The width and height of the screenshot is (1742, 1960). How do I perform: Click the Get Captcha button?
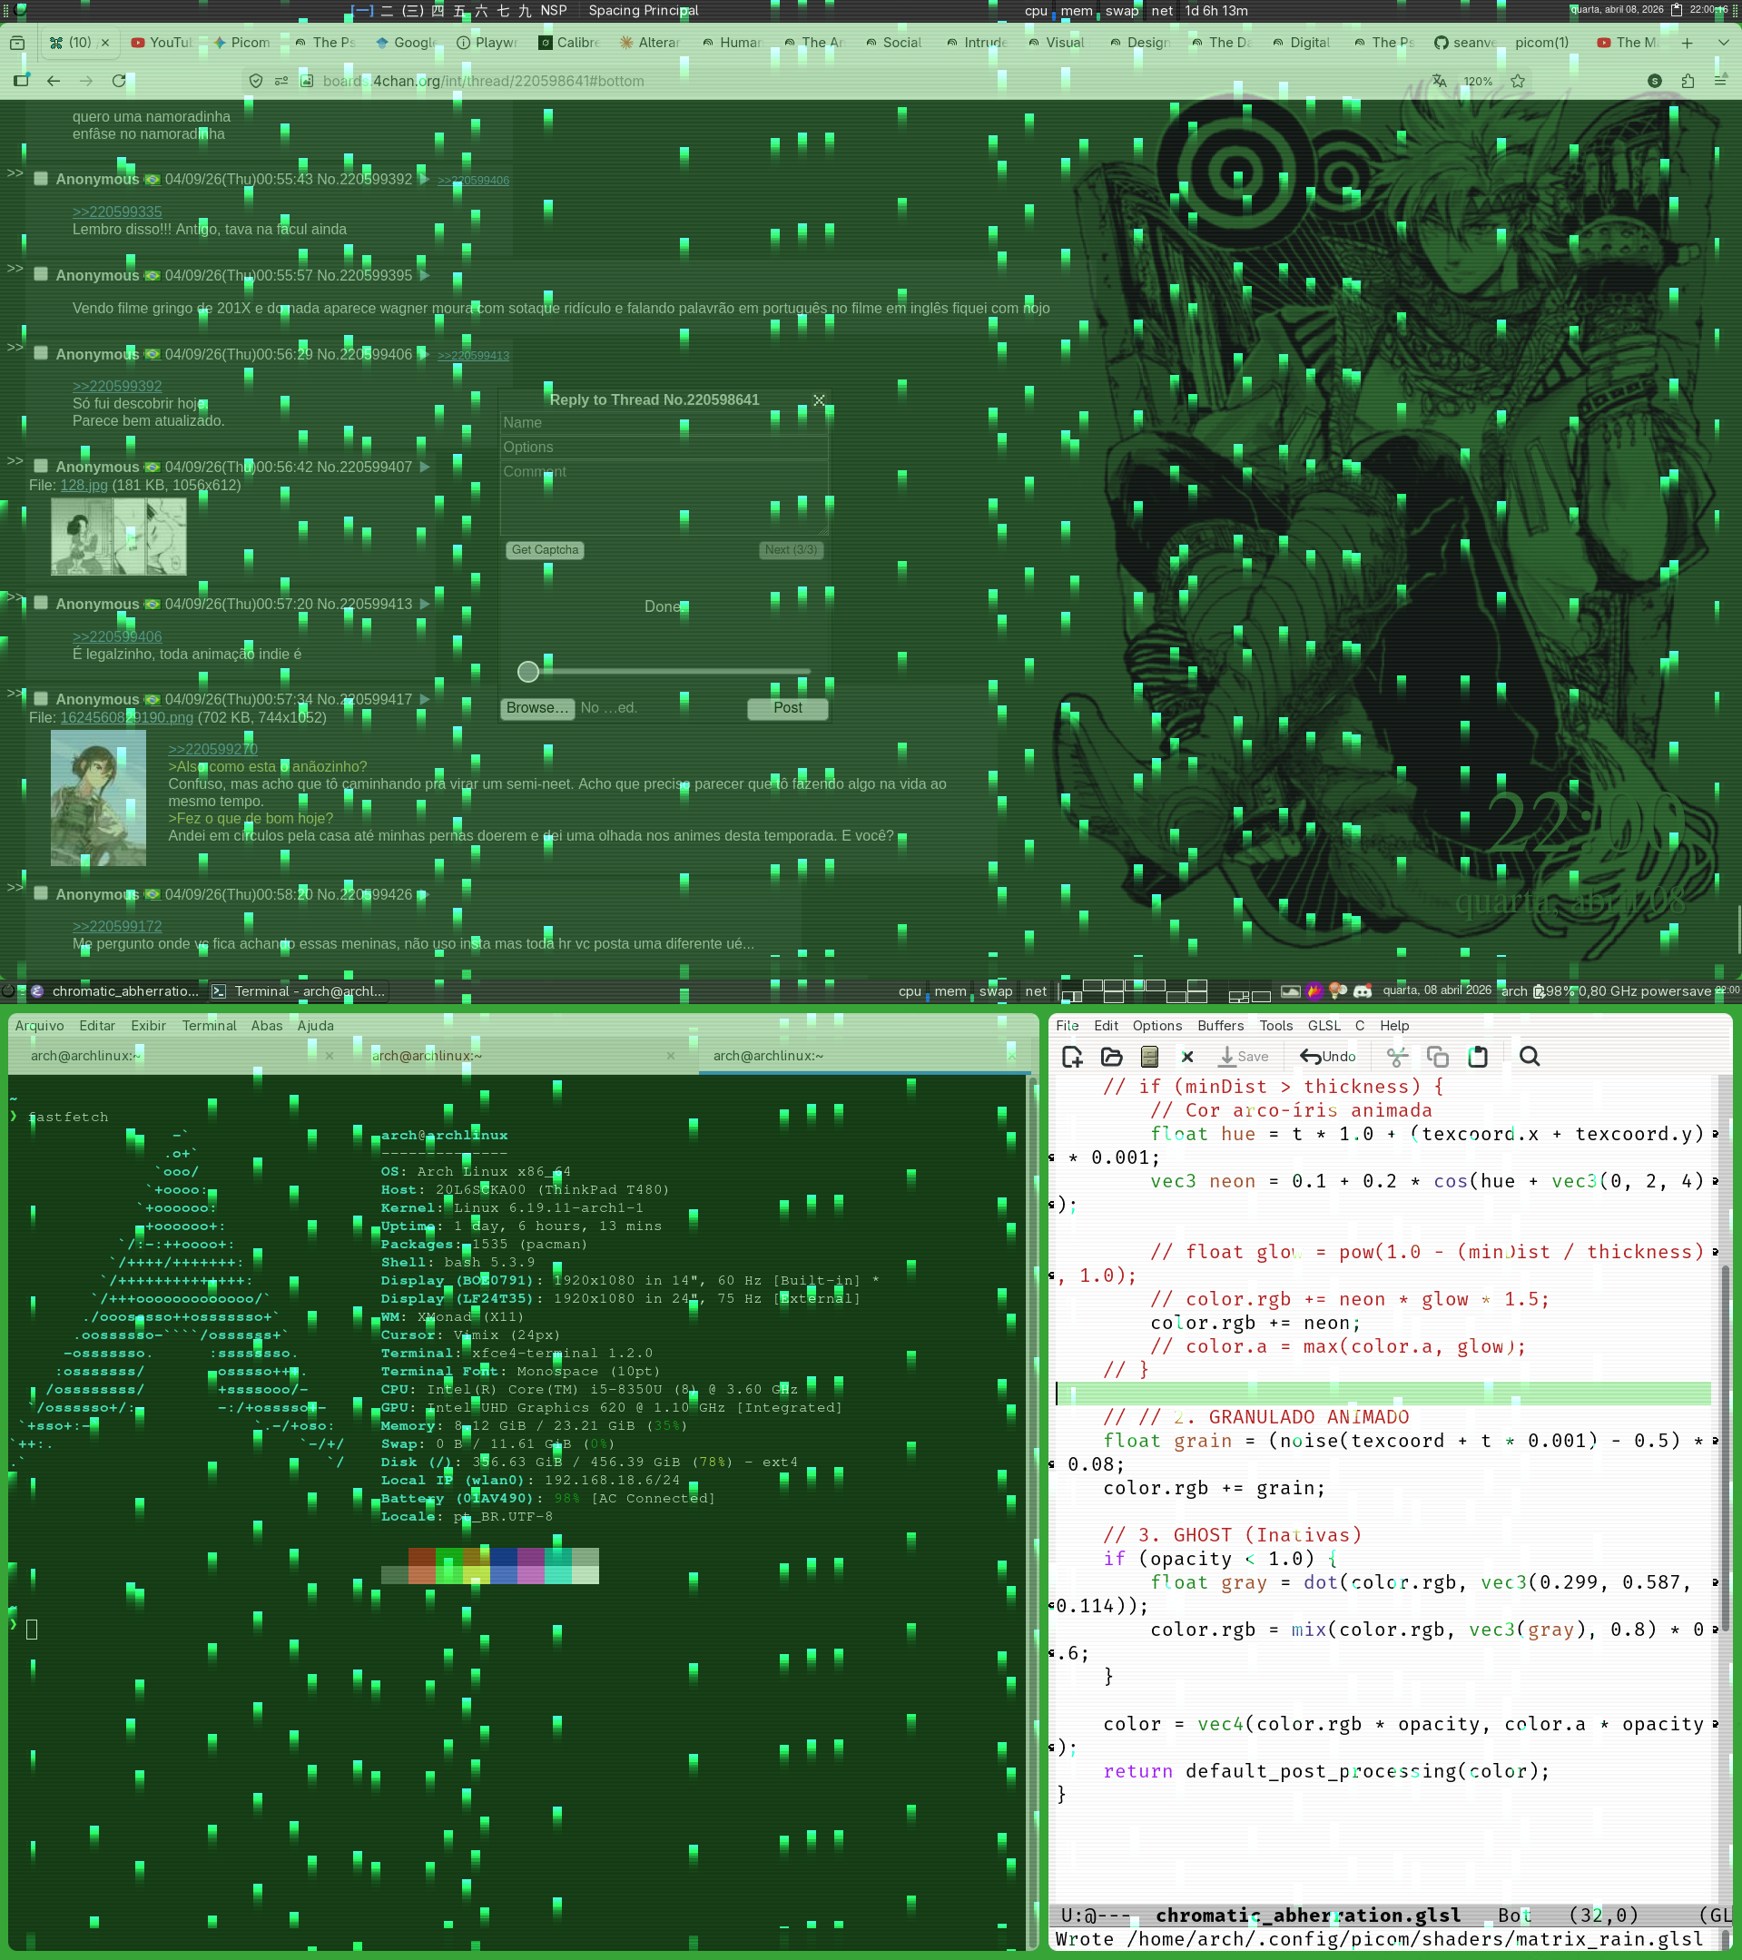click(545, 549)
